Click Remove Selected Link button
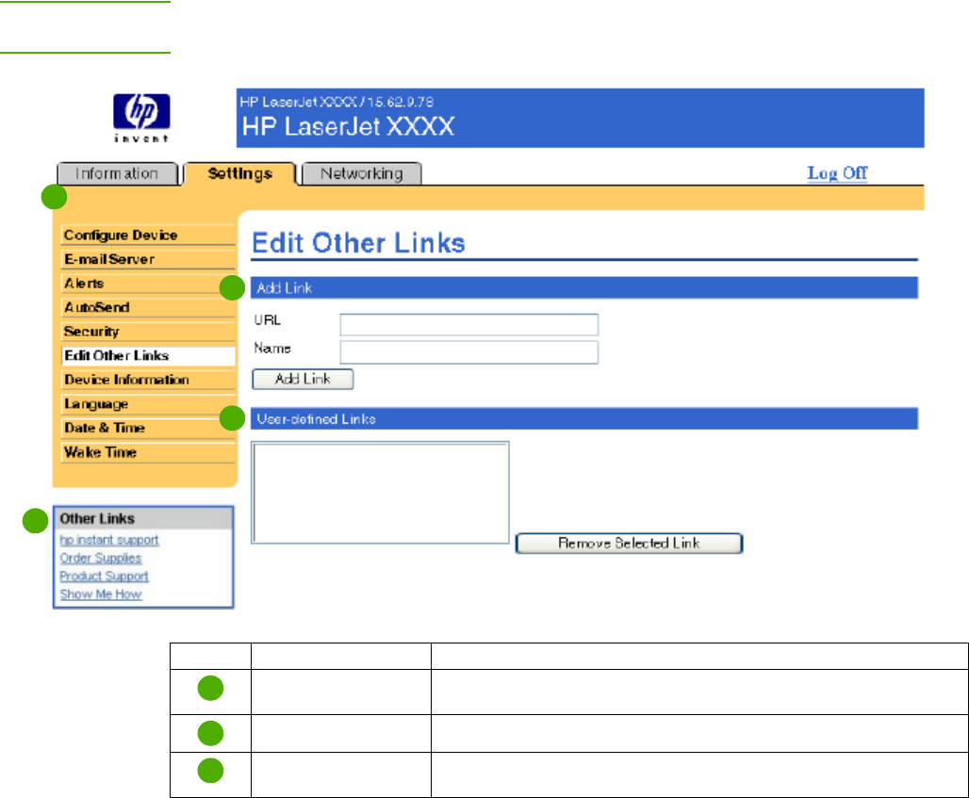Image resolution: width=969 pixels, height=798 pixels. (x=629, y=544)
